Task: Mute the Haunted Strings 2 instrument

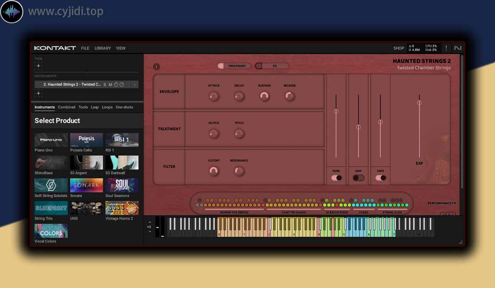Action: point(110,85)
